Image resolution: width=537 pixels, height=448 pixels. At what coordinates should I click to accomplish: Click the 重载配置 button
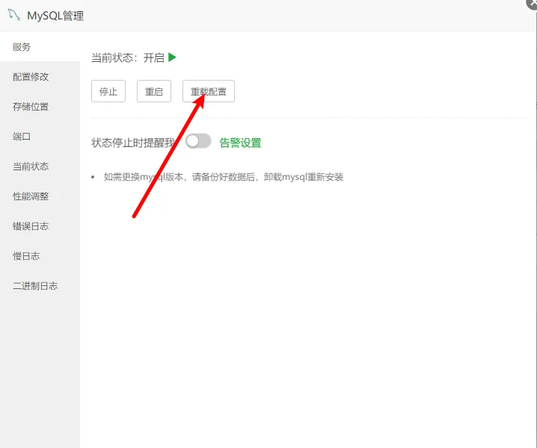click(x=208, y=91)
